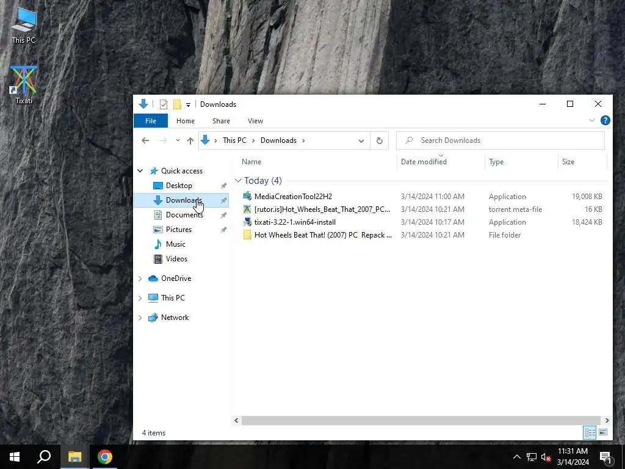Screen dimensions: 625x469
Task: Switch to the Home ribbon tab
Action: [x=186, y=121]
